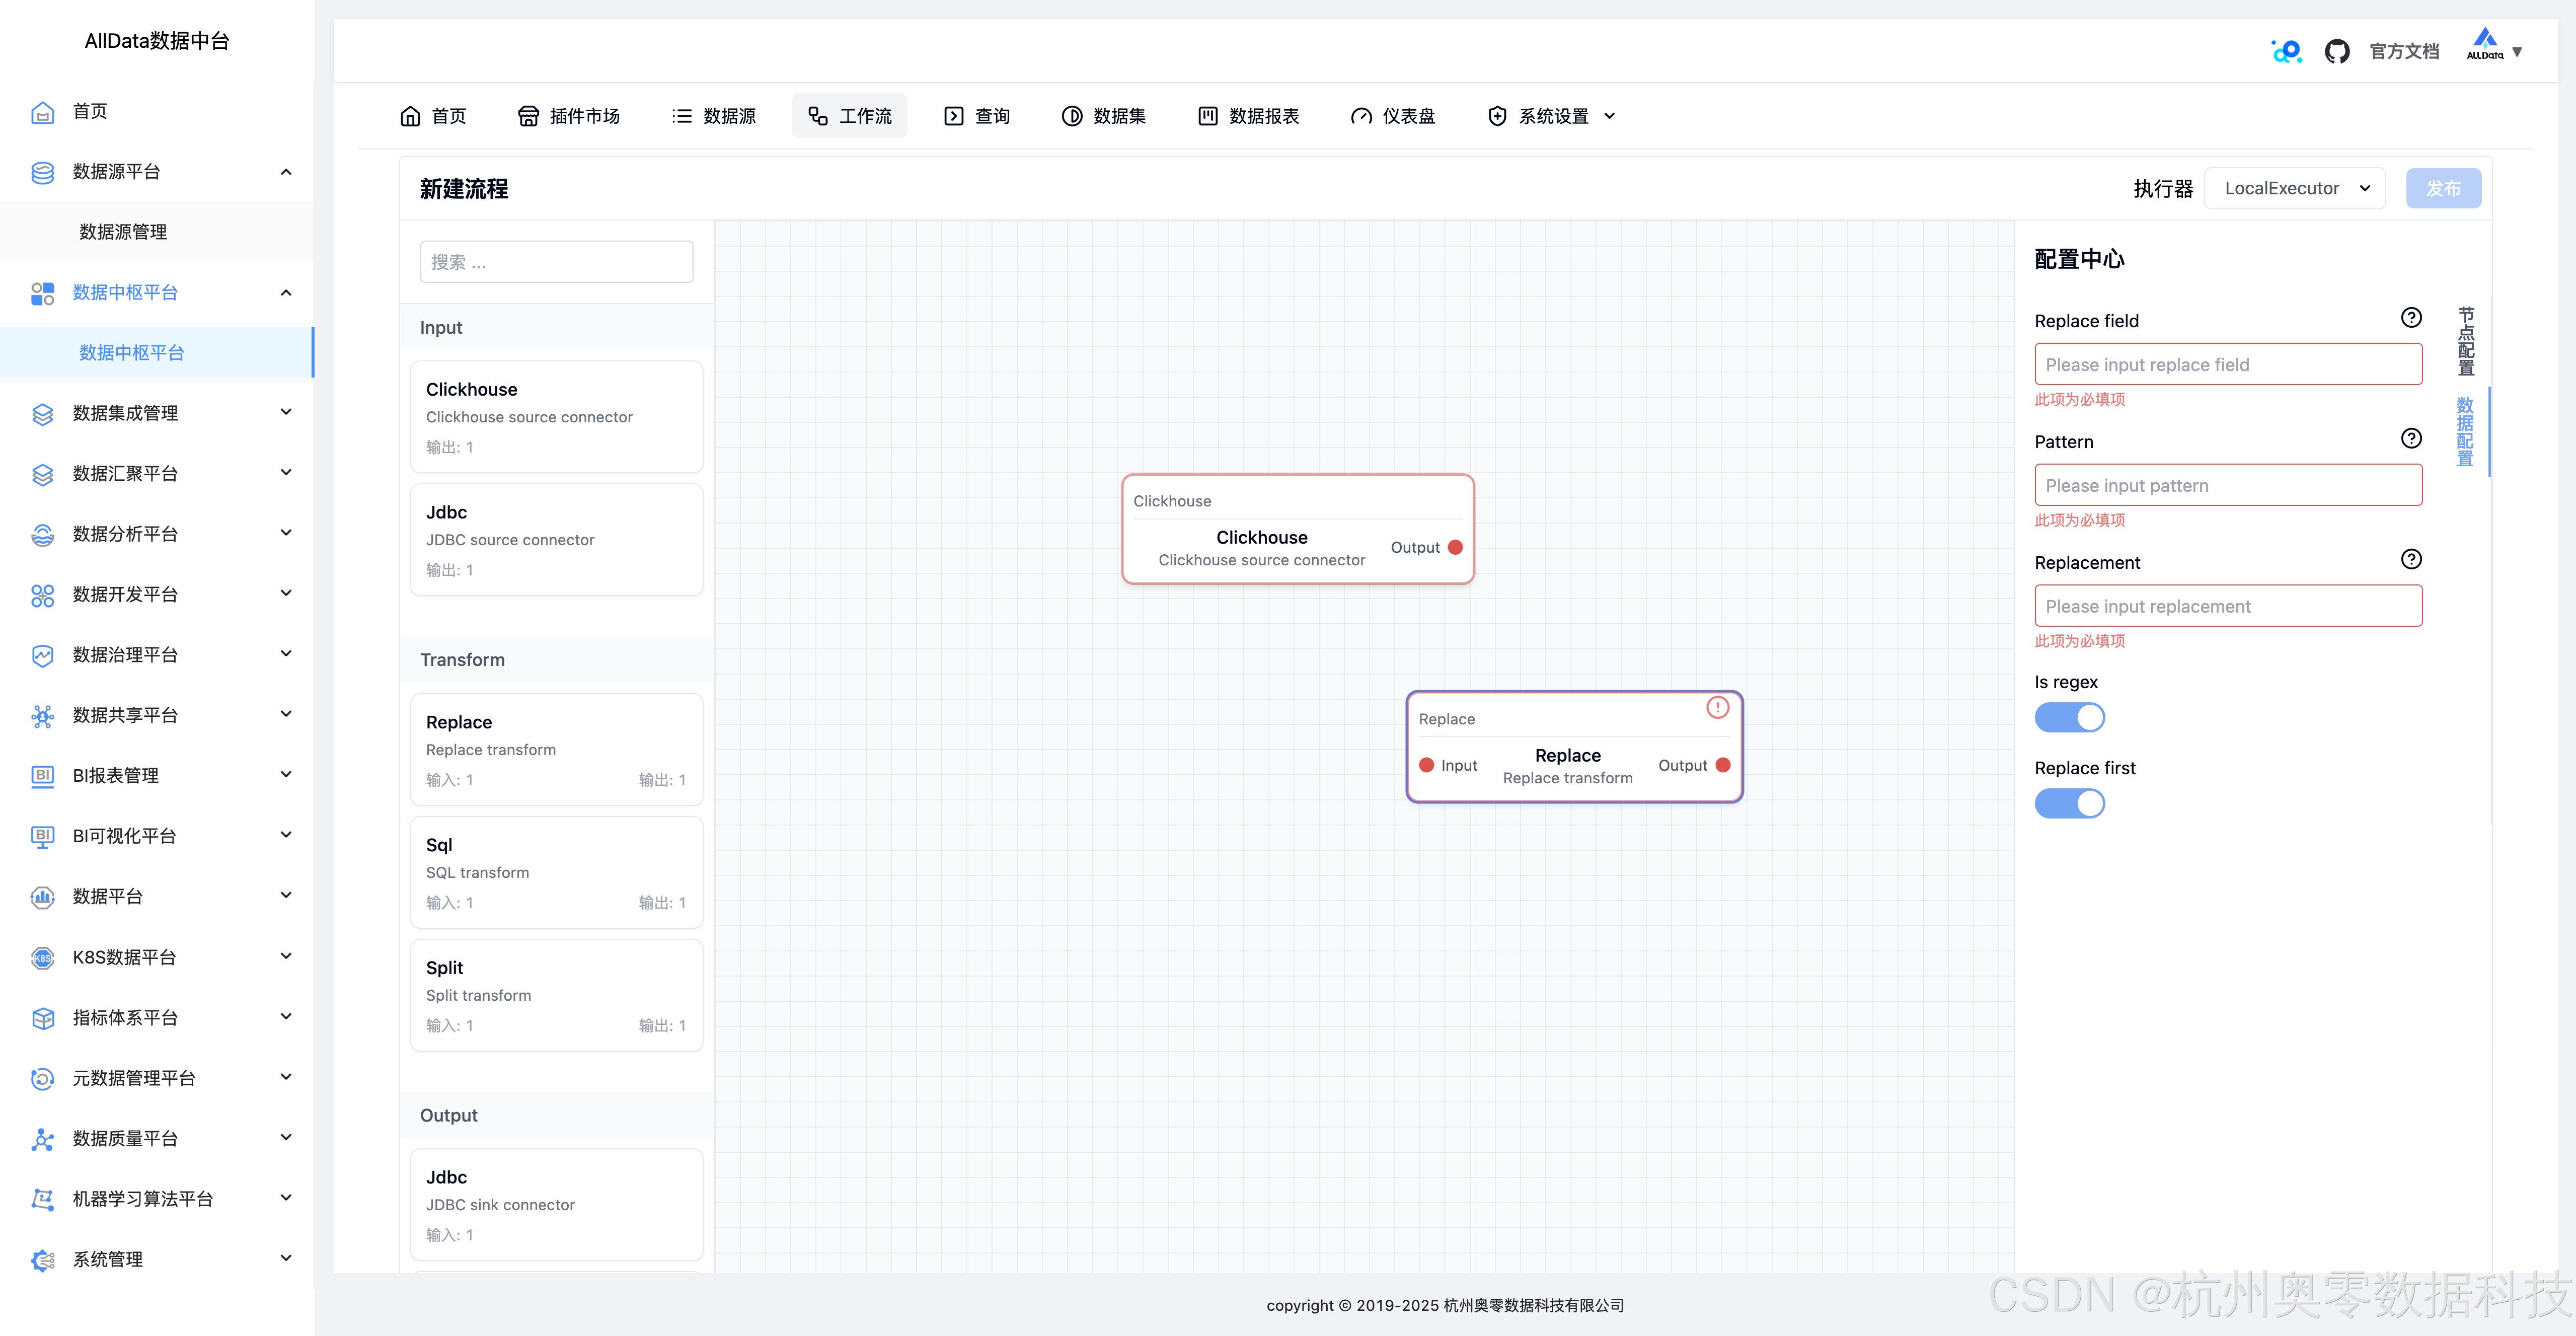
Task: Open the AllData user avatar menu
Action: [2494, 46]
